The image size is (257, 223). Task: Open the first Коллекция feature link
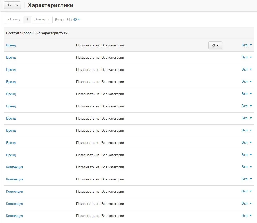[x=14, y=167]
